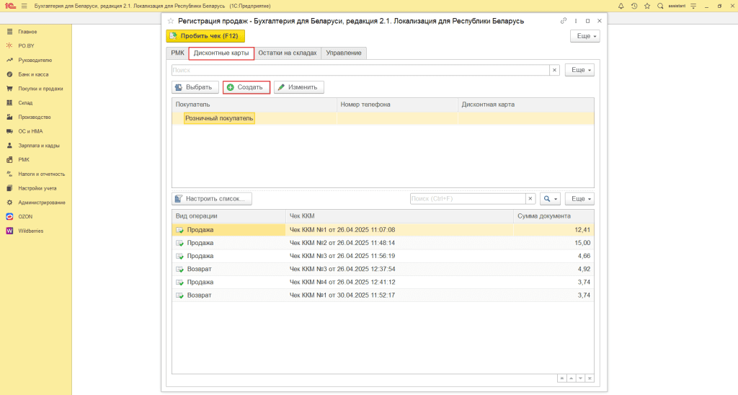Sort by Вид операции column header
This screenshot has width=738, height=395.
(x=228, y=216)
